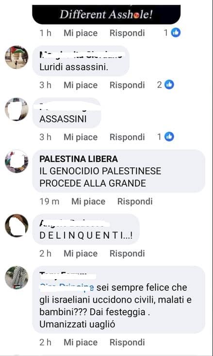The image size is (213, 356).
Task: Click like reaction icon on 'ASSASSINI' comment
Action: [x=169, y=137]
